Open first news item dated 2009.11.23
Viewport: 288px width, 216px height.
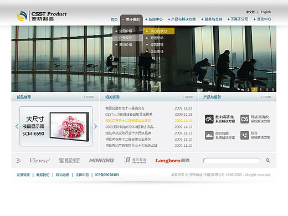tap(125, 108)
